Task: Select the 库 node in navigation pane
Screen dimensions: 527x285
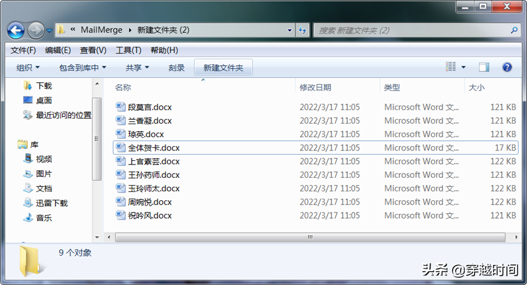Action: click(34, 144)
